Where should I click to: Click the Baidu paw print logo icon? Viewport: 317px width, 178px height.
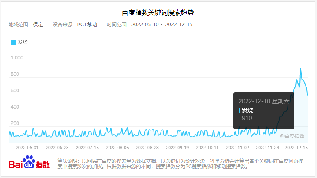tap(29, 162)
